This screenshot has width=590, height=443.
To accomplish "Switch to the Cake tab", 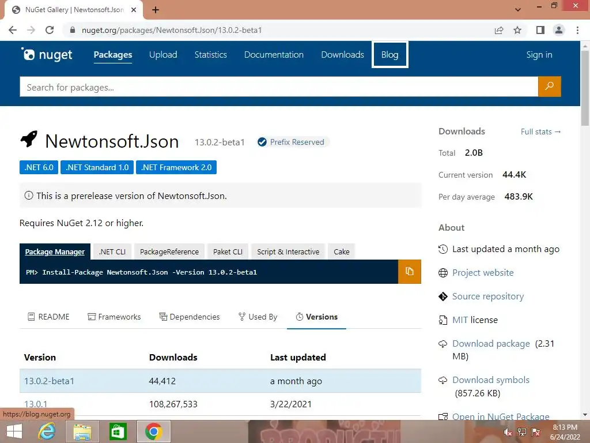I will 342,251.
